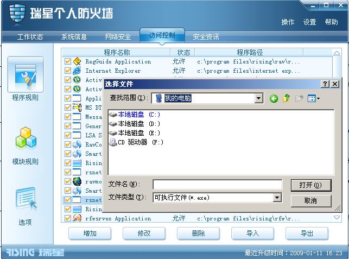Screen dimensions: 349x259
Task: Switch to the 安全资讯 tab
Action: coord(206,36)
